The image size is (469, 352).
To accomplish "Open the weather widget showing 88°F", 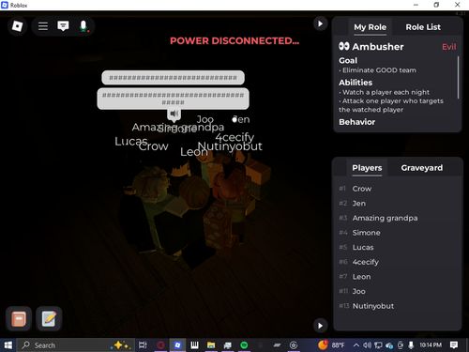I will pos(331,345).
